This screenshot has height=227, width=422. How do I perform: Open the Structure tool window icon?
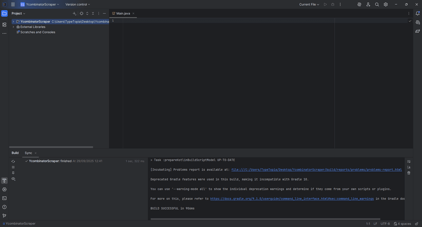4,25
